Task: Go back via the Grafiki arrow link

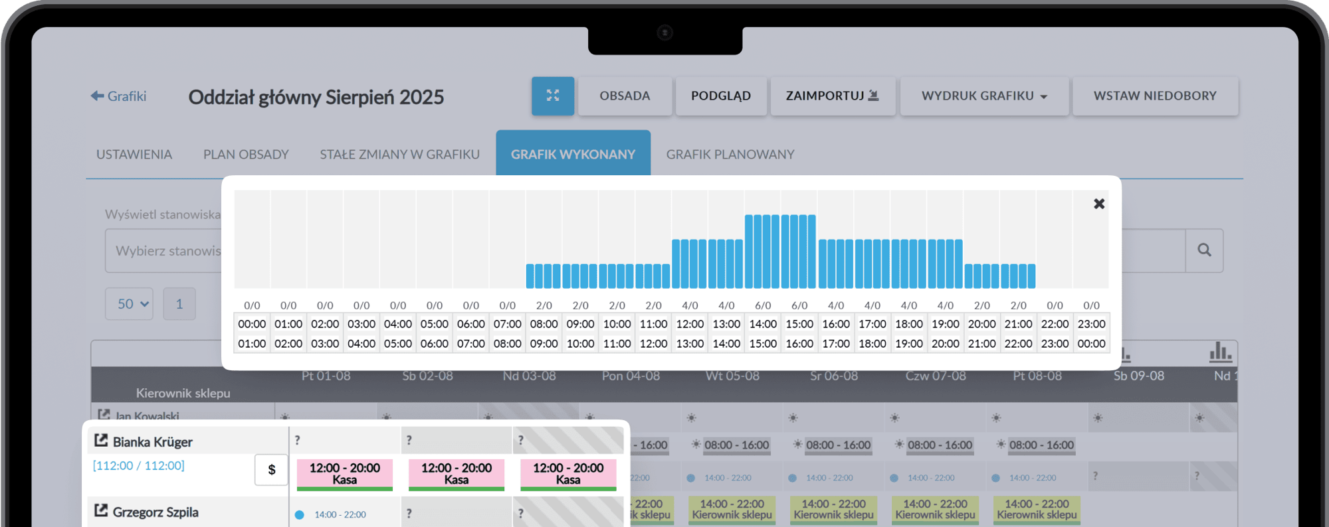Action: coord(118,96)
